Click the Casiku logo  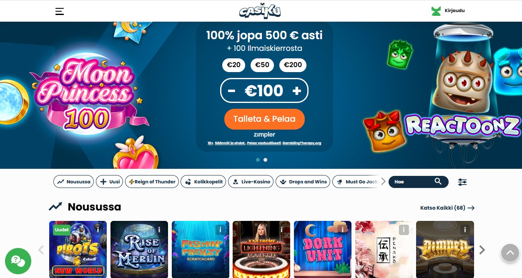(260, 11)
